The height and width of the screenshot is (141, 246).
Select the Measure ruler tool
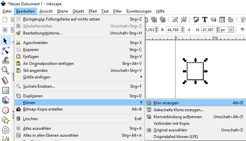coord(6,80)
